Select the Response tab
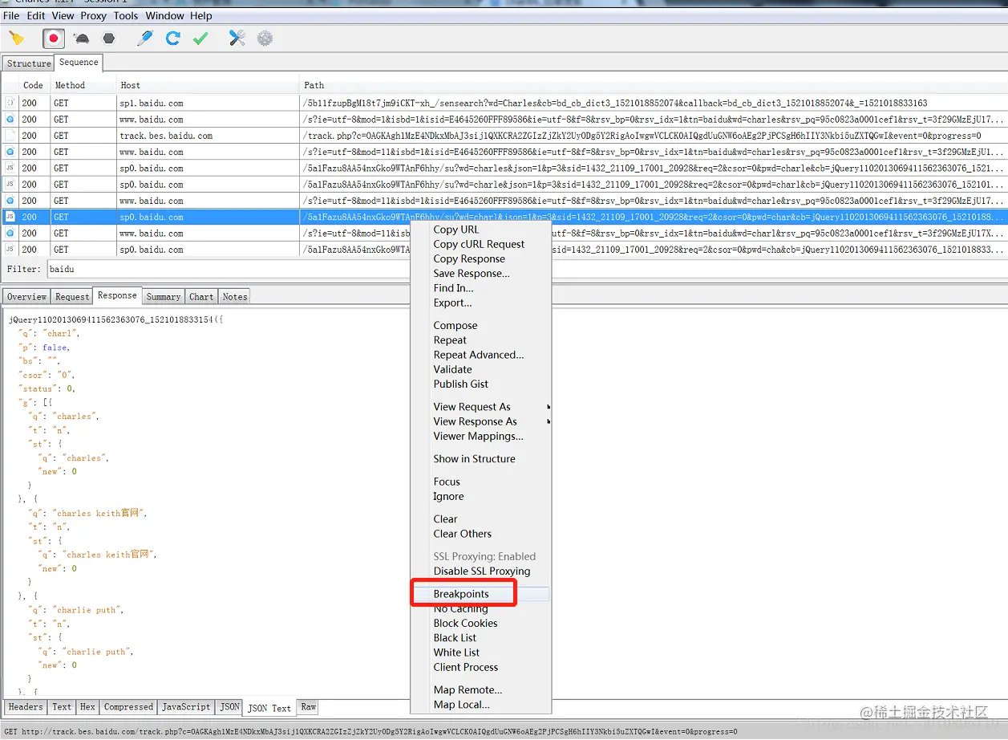This screenshot has width=1008, height=740. [117, 295]
